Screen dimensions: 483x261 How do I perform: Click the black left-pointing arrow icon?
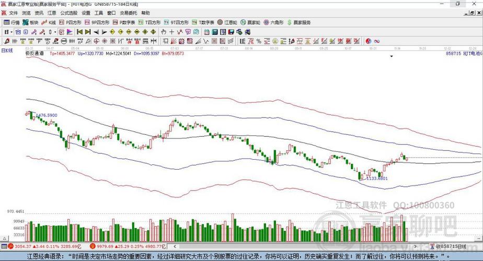[96, 32]
